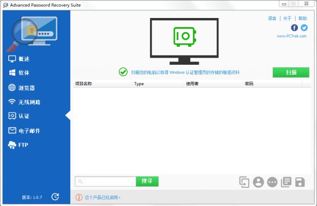Click the green checkmark status icon

123,72
